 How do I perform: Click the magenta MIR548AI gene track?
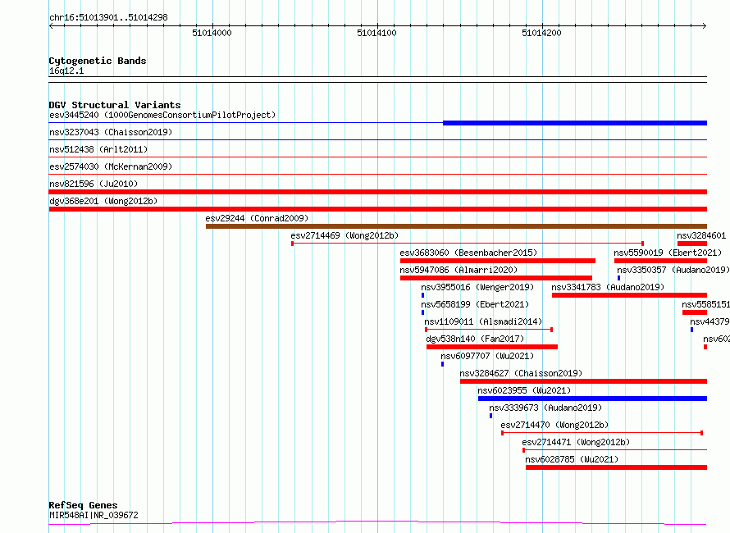(x=378, y=523)
